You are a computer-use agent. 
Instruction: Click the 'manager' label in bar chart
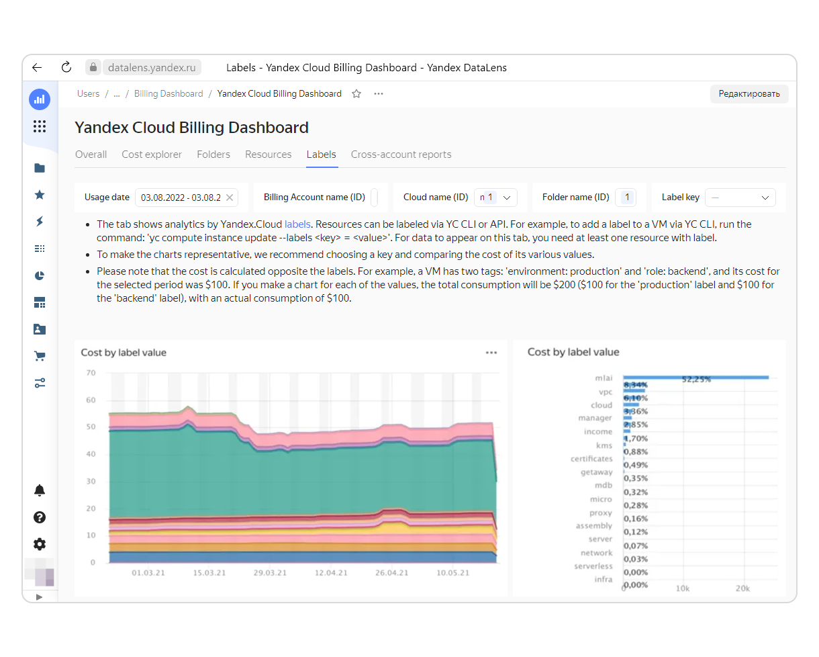pyautogui.click(x=595, y=418)
